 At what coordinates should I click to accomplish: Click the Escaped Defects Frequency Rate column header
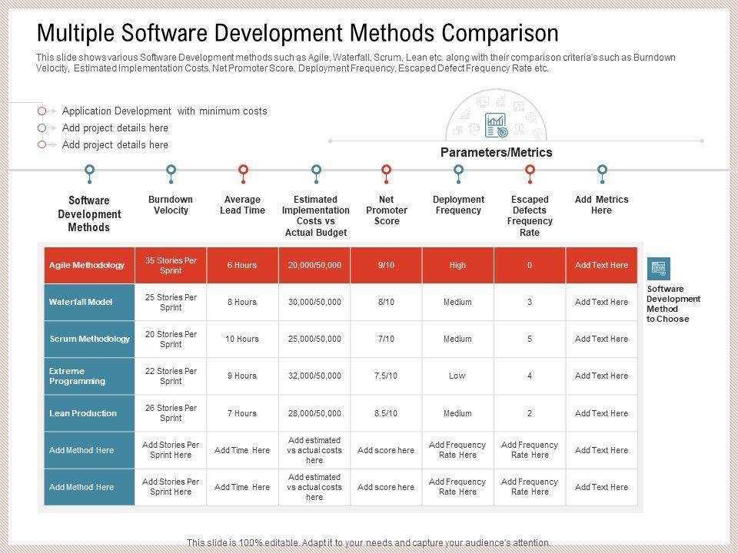[x=530, y=216]
